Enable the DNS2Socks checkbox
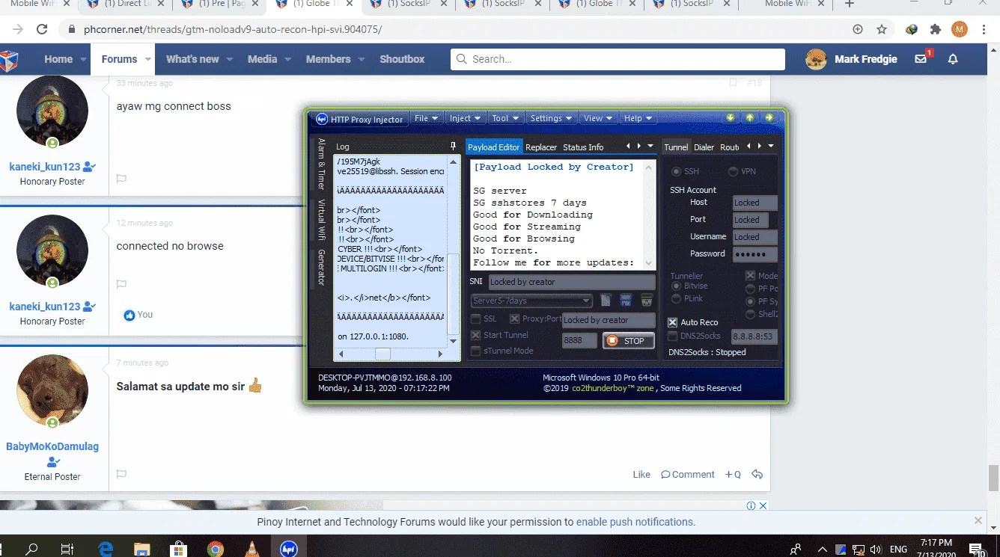The width and height of the screenshot is (1000, 557). coord(672,336)
